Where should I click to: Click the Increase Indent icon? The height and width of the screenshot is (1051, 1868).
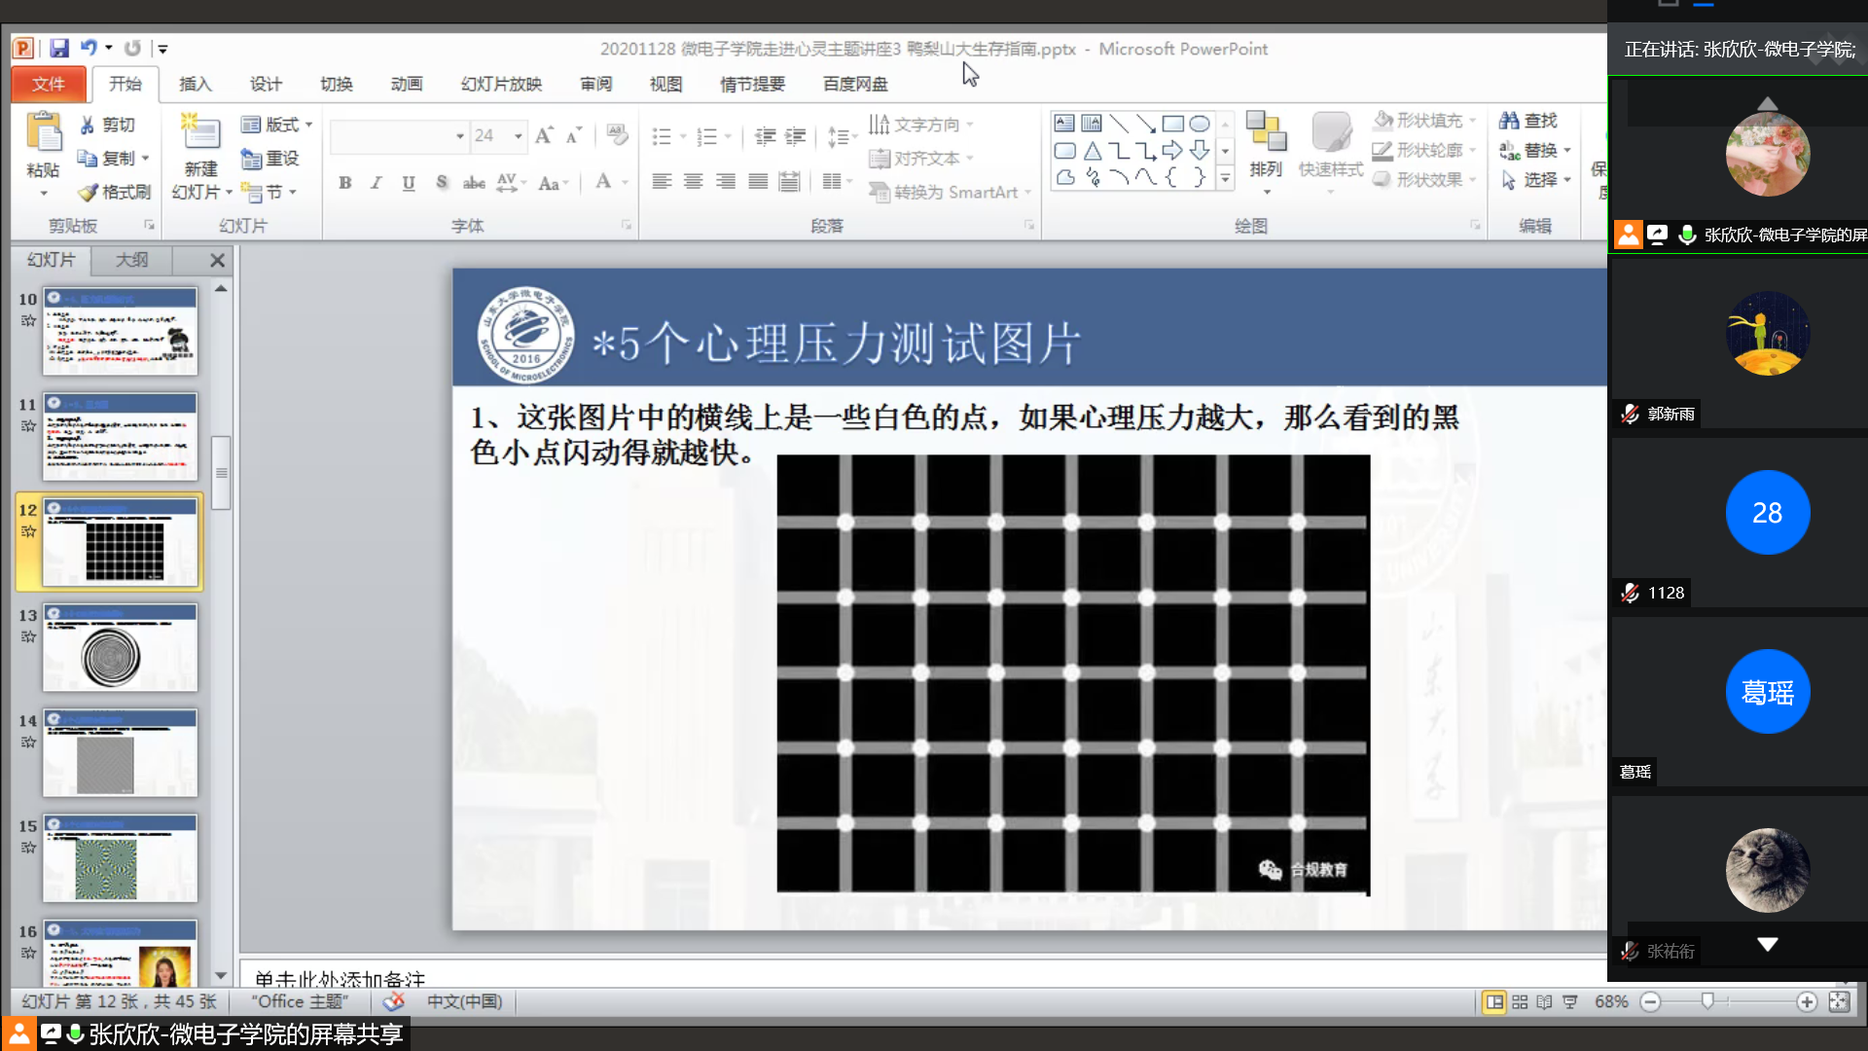coord(796,136)
